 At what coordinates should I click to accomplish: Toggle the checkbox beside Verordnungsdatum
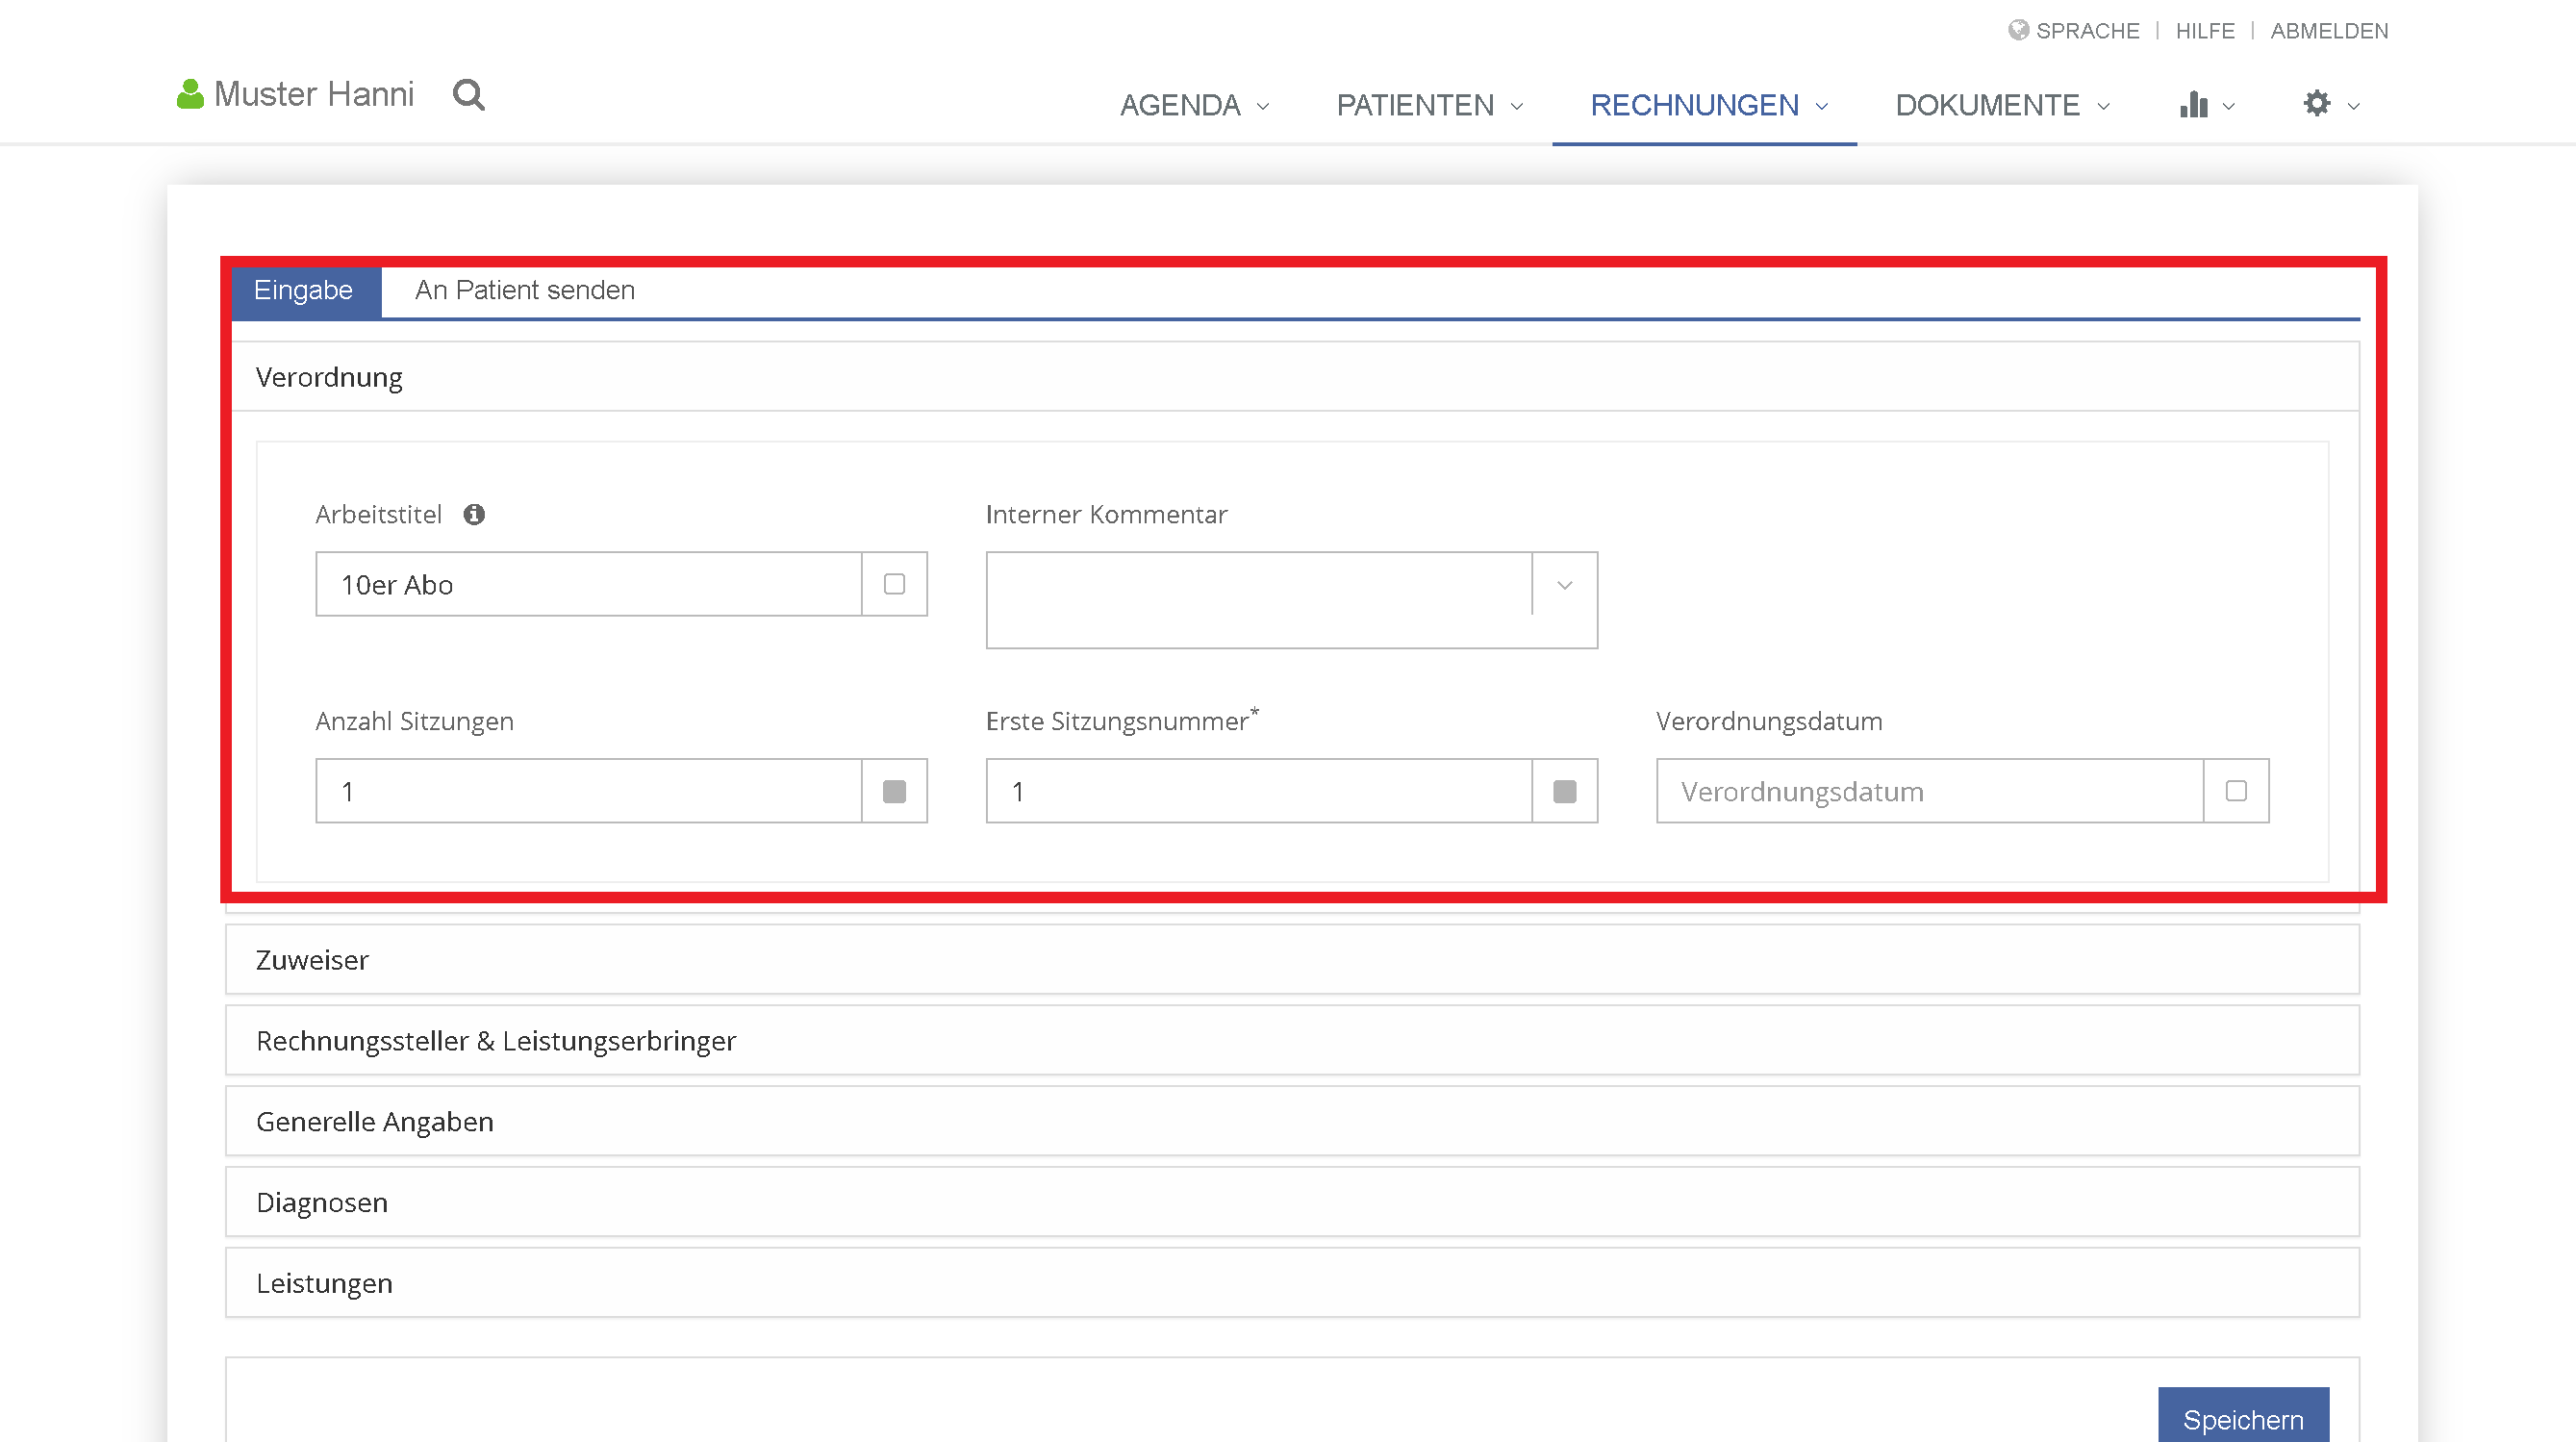click(2236, 791)
